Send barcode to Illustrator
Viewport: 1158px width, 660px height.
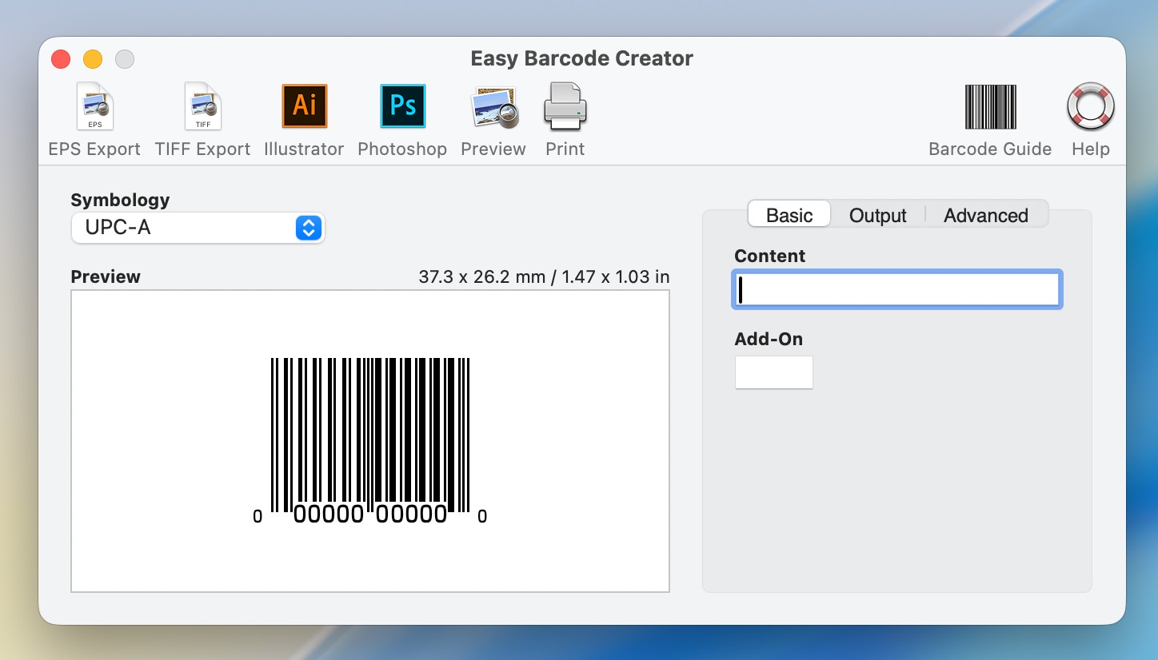(304, 107)
